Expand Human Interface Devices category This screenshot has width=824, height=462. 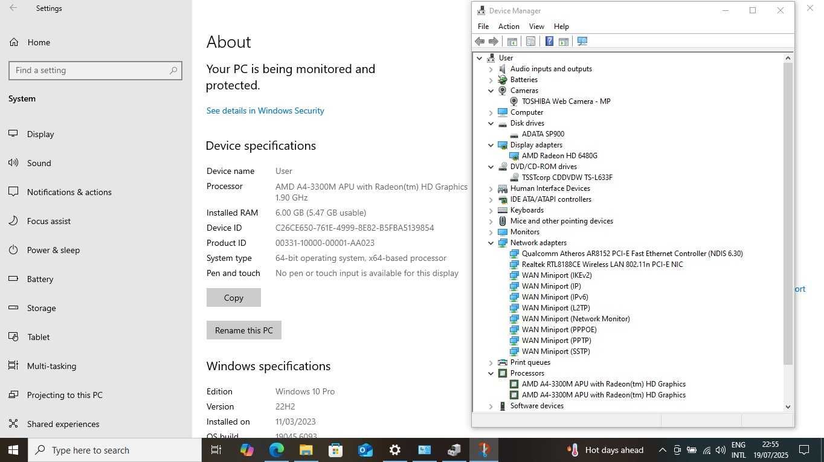coord(491,188)
